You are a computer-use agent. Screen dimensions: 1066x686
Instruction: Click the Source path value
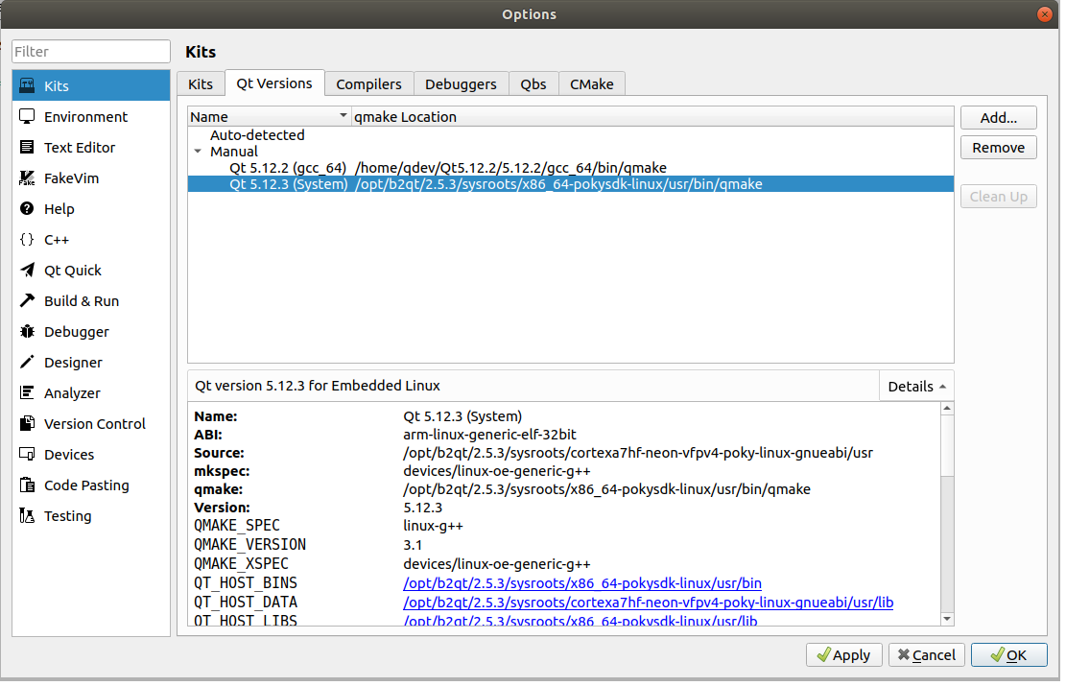point(638,453)
